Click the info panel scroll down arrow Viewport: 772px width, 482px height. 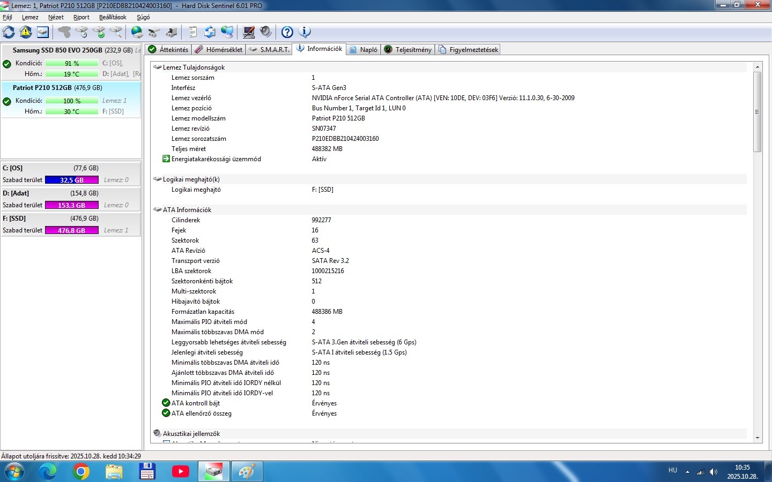758,438
